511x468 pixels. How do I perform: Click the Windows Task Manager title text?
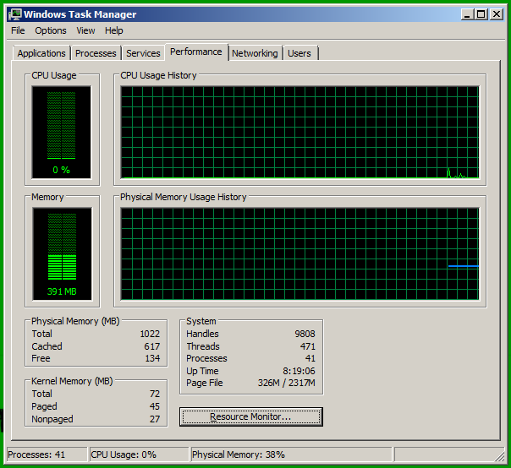80,14
